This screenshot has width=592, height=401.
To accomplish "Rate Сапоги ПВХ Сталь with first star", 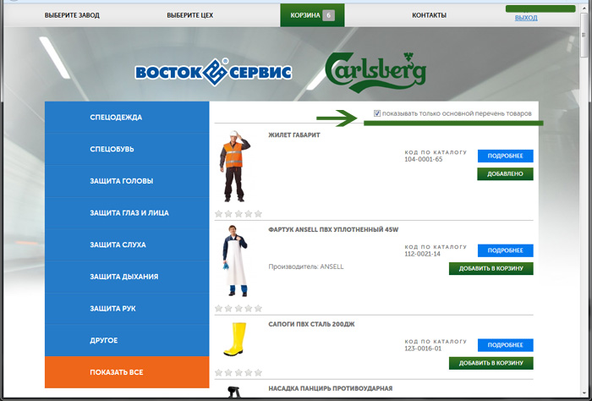I will coord(218,373).
